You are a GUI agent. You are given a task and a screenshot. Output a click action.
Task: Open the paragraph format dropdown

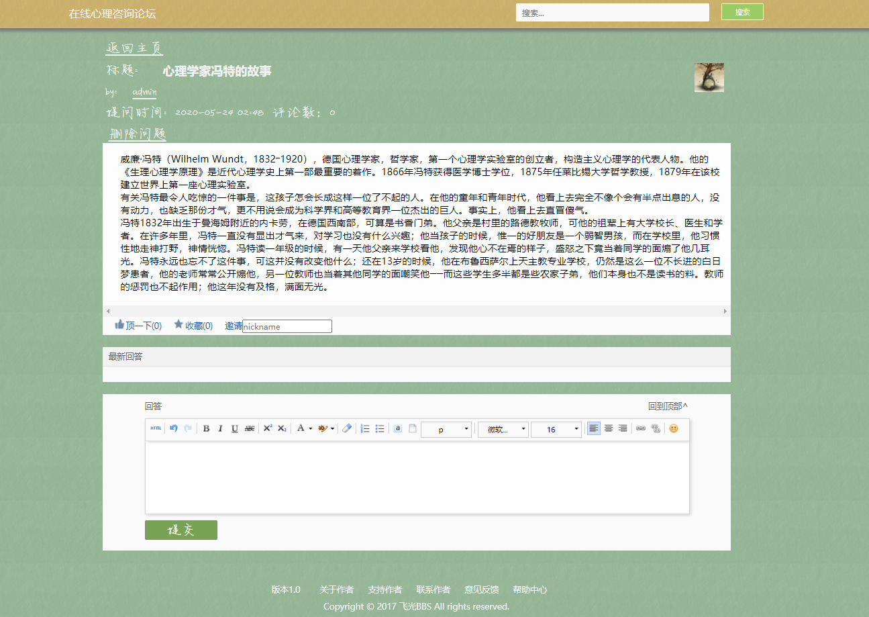[x=446, y=428]
